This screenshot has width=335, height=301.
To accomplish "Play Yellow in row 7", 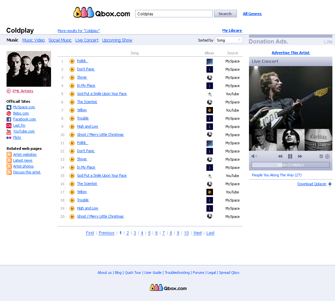I will coord(72,110).
